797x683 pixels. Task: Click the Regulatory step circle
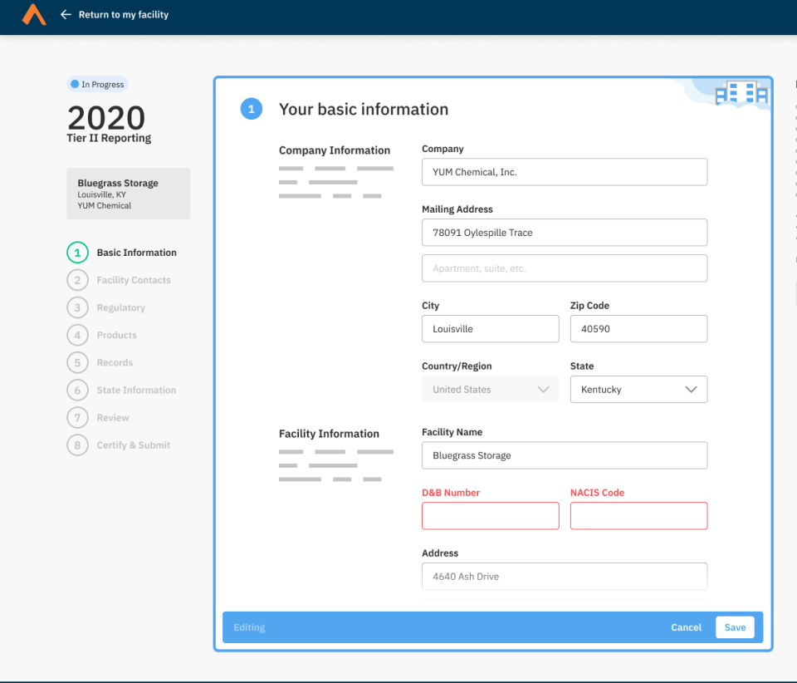pyautogui.click(x=78, y=307)
